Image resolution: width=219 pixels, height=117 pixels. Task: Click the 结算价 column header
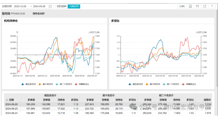pos(207,100)
